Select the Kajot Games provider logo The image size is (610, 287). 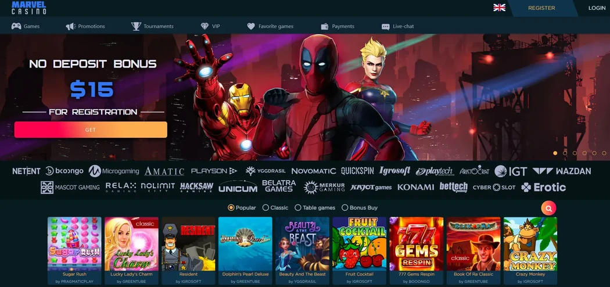click(371, 188)
